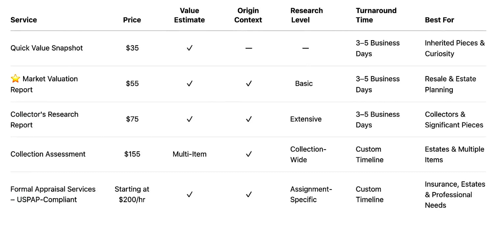This screenshot has width=494, height=225.
Task: Click the Value Estimate checkmark for Formal Appraisal Services
Action: tap(189, 195)
